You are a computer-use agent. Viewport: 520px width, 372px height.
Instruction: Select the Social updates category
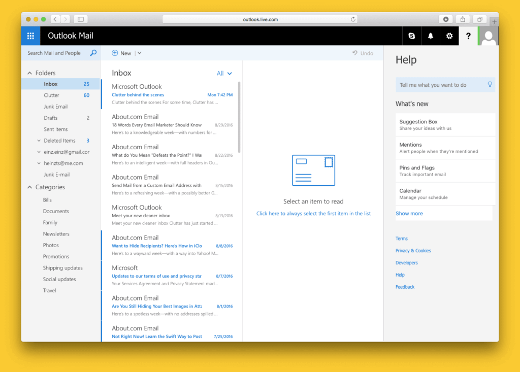pos(59,279)
